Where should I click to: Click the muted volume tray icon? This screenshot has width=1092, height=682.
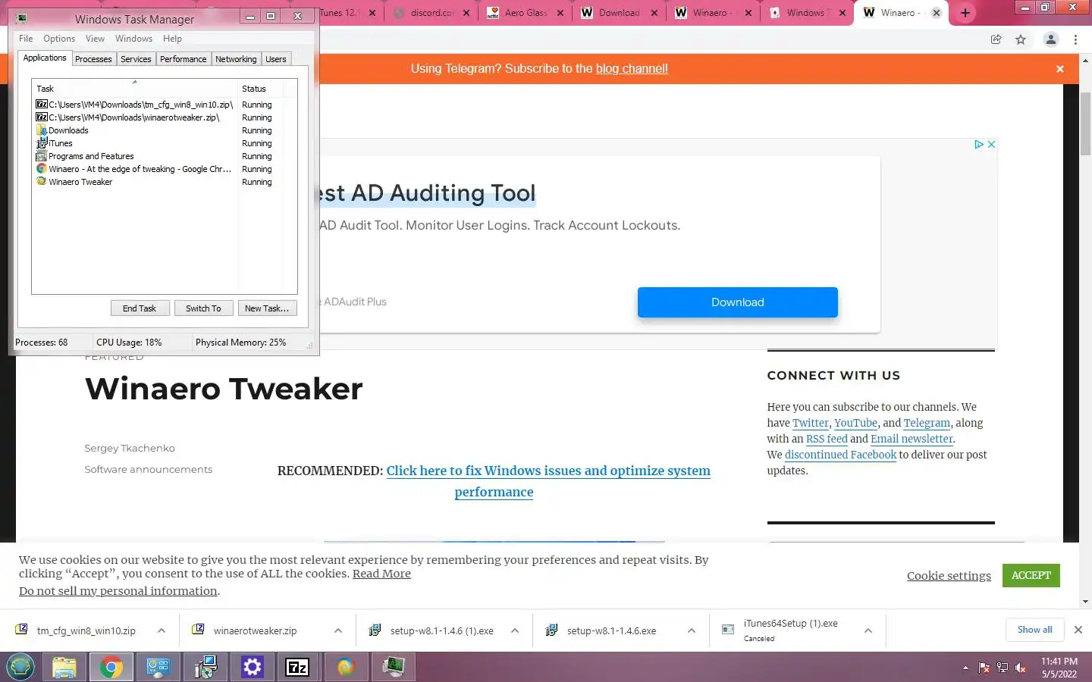1021,668
